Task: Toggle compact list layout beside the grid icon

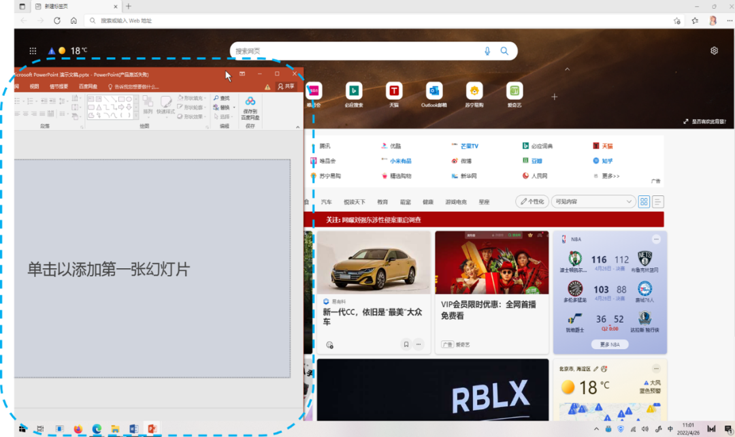Action: pyautogui.click(x=657, y=201)
